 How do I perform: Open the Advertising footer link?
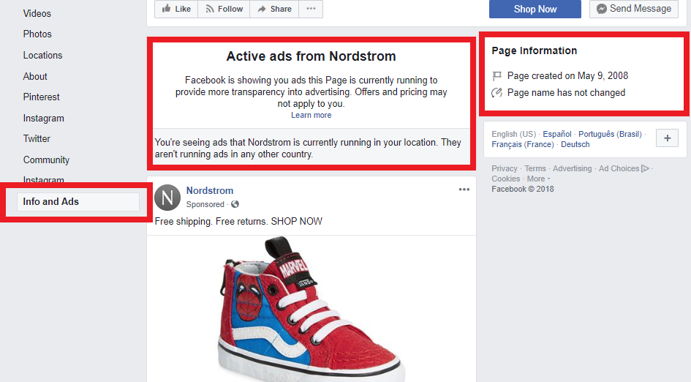(x=572, y=168)
